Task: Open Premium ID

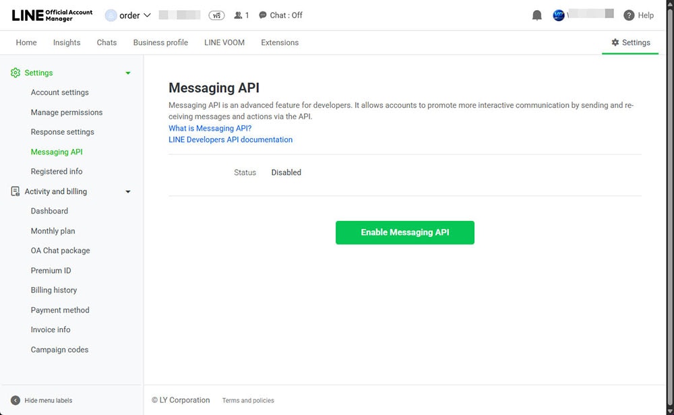Action: coord(51,270)
